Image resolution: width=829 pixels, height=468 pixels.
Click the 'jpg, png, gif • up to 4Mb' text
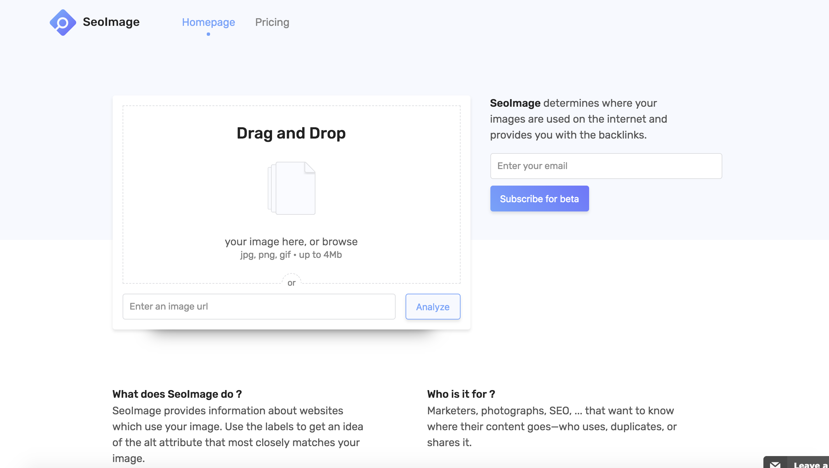point(291,255)
